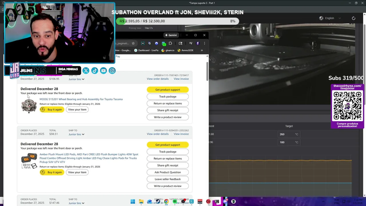The width and height of the screenshot is (366, 206).
Task: Write a product review for MOOG bearing
Action: click(168, 117)
